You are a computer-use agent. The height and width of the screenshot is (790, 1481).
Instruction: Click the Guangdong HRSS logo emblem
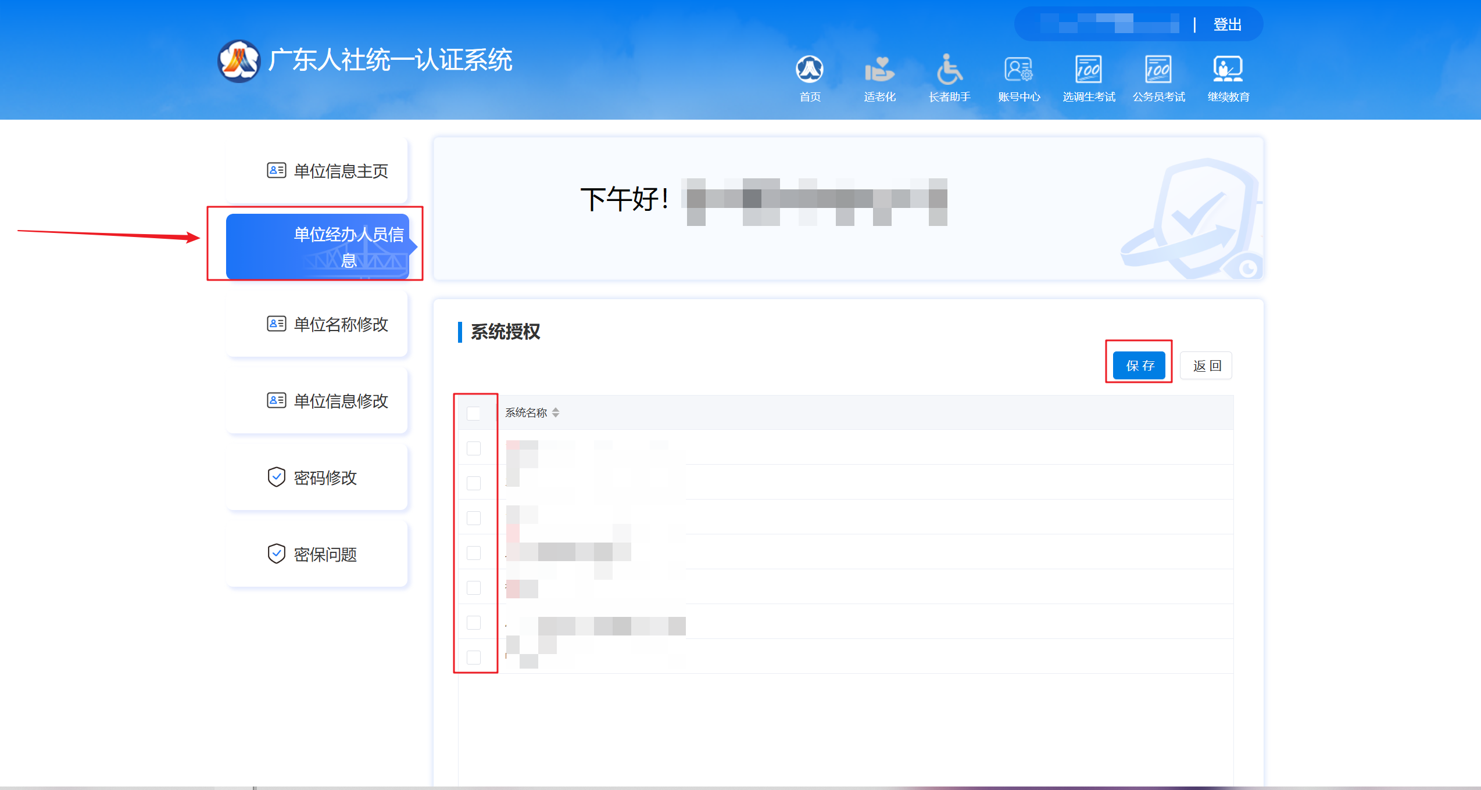tap(239, 61)
